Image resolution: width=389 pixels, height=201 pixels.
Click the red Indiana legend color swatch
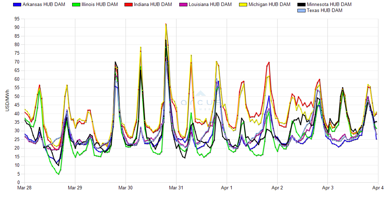pos(128,5)
